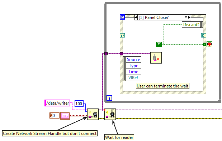The image size is (222, 141).
Task: Click the purple tunnel on event structure border
Action: (x=121, y=54)
